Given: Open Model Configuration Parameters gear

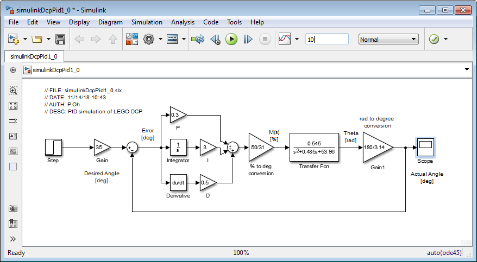Looking at the screenshot, I should (149, 39).
